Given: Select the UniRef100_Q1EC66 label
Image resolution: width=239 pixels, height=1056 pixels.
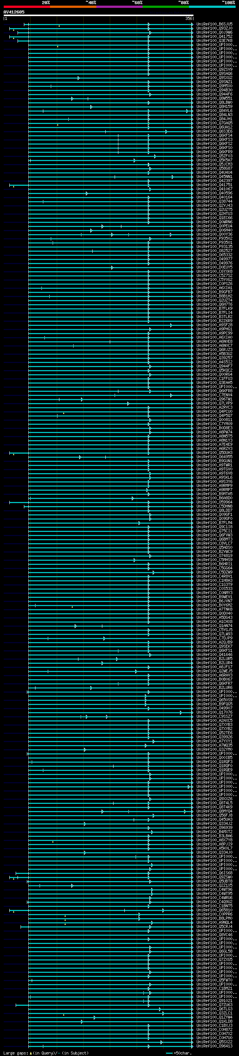Looking at the screenshot, I should point(214,218).
